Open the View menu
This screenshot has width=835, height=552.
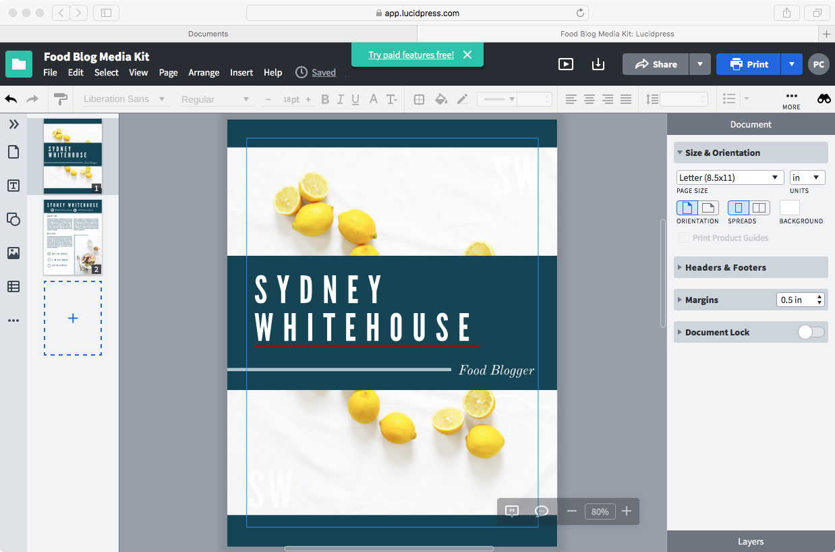tap(138, 72)
